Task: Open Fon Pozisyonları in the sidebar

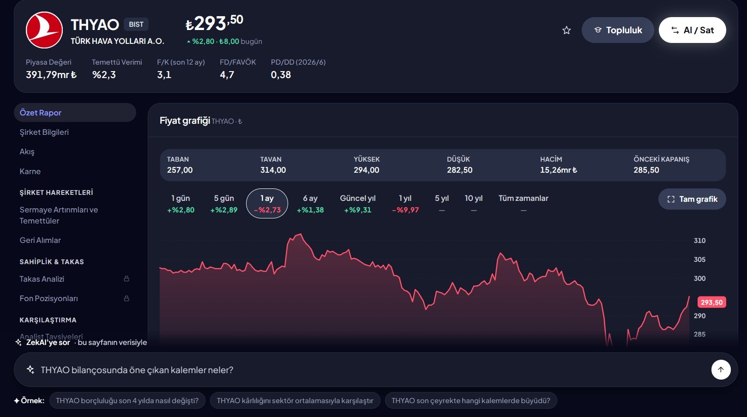Action: [x=75, y=298]
